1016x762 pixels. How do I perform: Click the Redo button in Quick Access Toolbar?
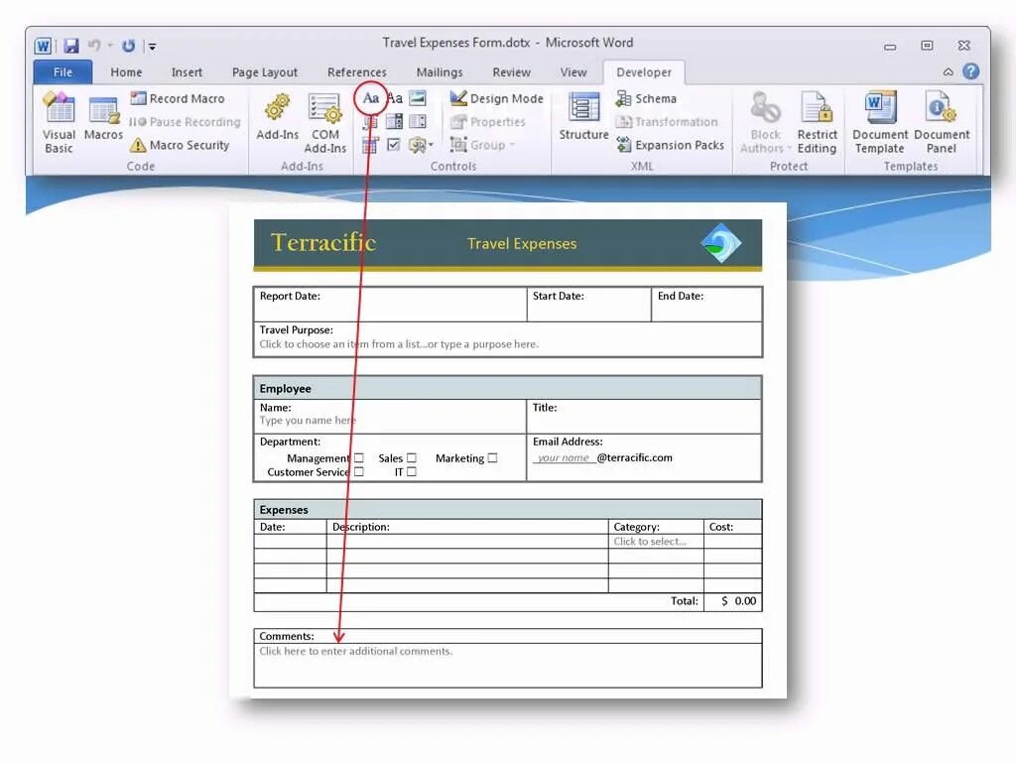pos(128,46)
